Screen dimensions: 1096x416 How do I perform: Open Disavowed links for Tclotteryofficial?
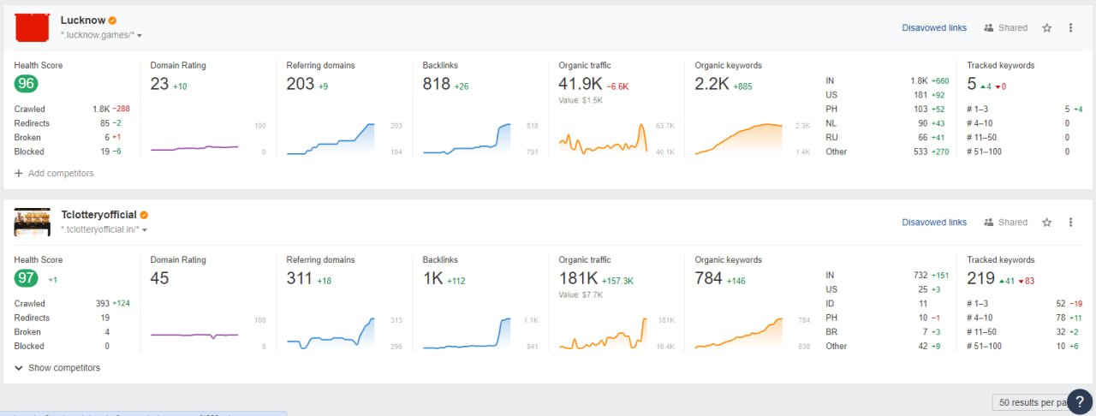tap(934, 223)
